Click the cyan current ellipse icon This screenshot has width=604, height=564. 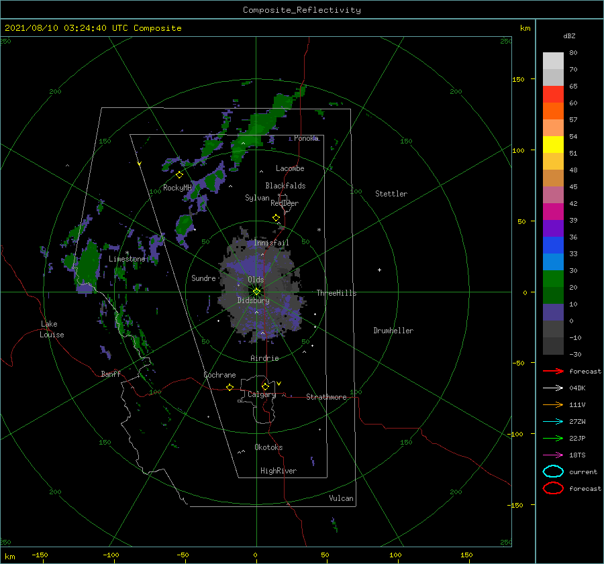(x=553, y=471)
